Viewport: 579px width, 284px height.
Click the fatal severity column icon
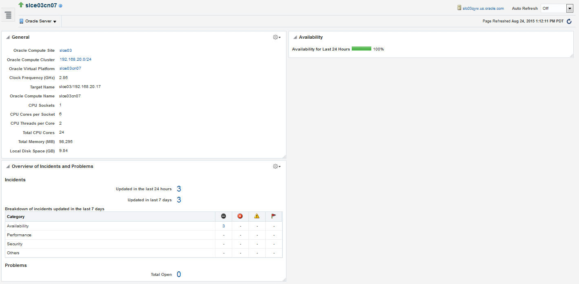[x=224, y=216]
